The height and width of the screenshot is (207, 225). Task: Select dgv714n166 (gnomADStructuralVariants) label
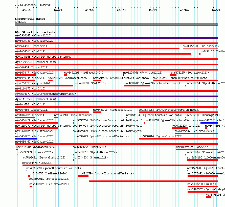pyautogui.click(x=43, y=57)
